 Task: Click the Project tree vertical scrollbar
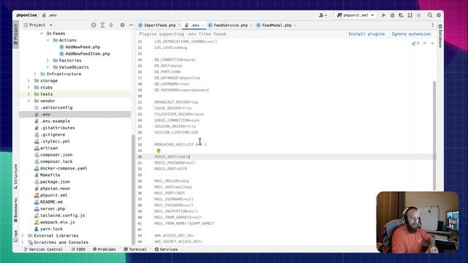pos(133,189)
